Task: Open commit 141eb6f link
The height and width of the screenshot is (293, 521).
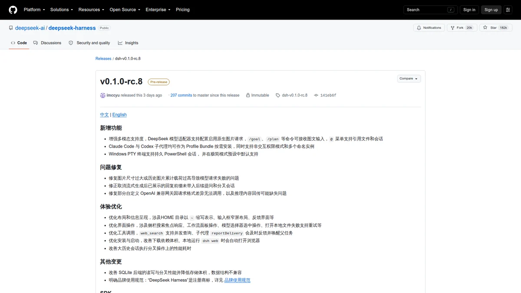Action: coord(328,95)
